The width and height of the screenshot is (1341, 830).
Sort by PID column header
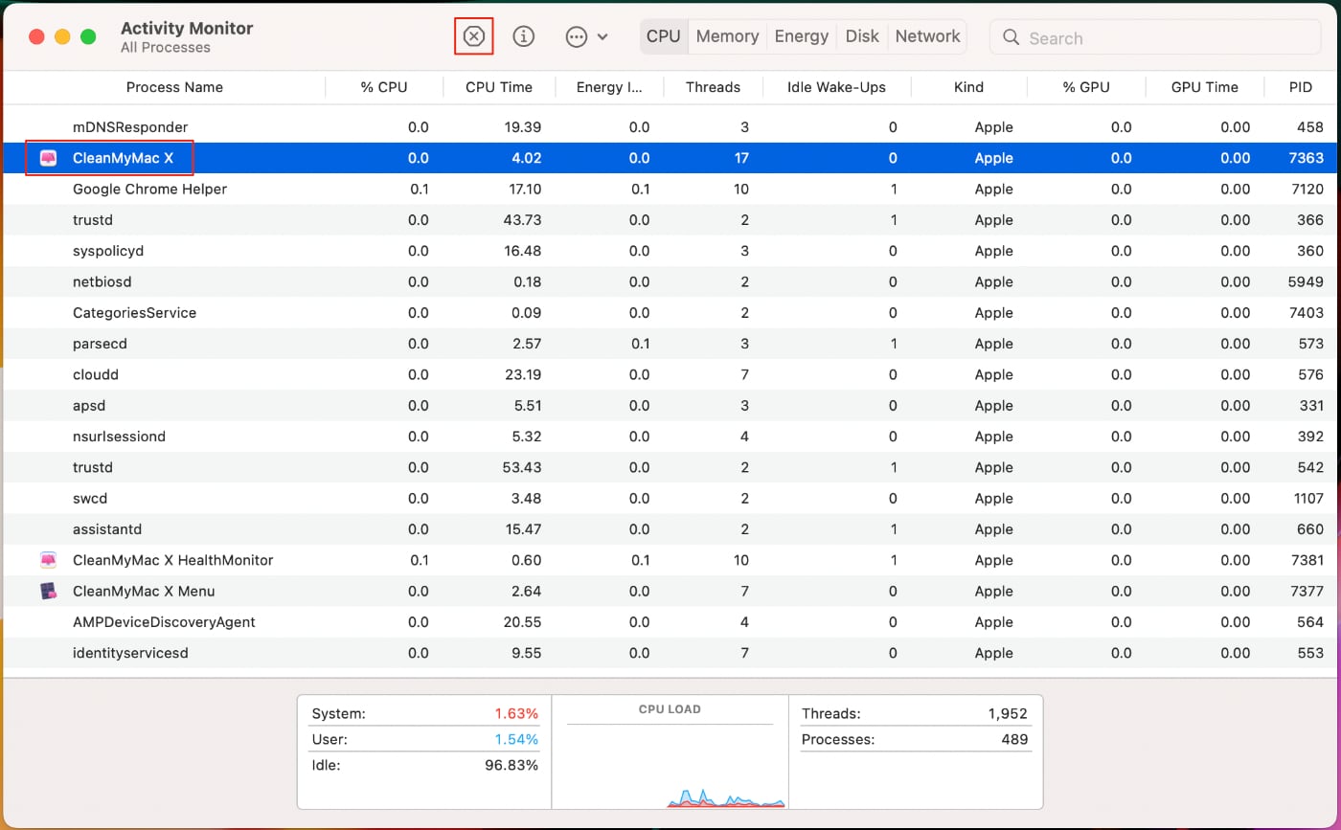(x=1300, y=87)
